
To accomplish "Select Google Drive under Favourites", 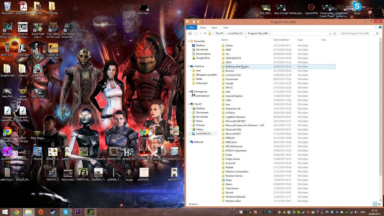I will point(203,58).
